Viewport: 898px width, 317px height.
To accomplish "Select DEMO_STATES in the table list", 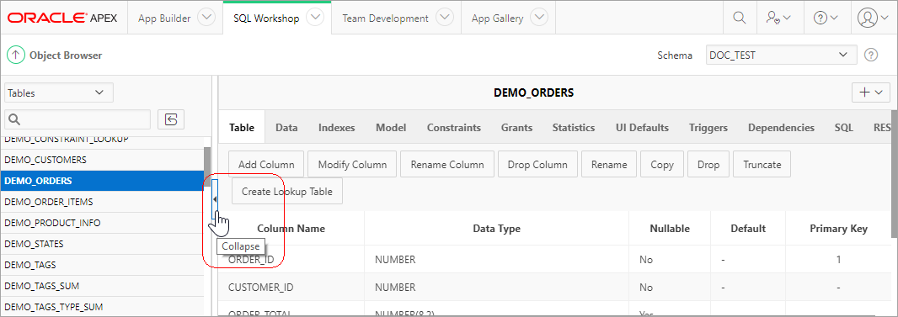I will [x=102, y=244].
